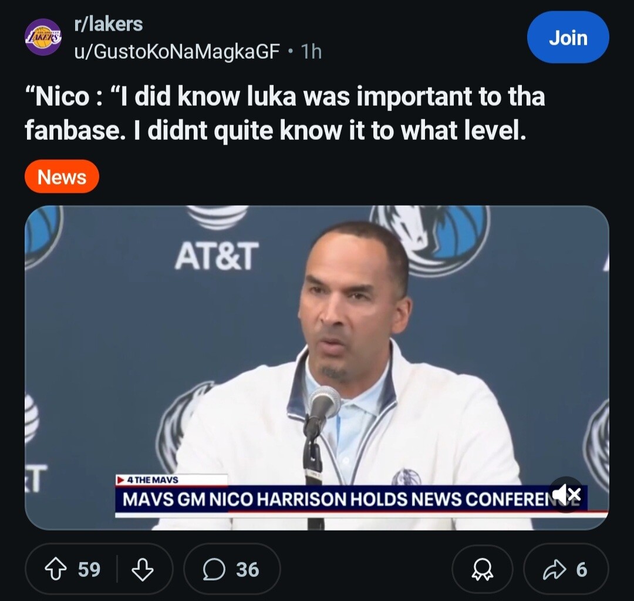The height and width of the screenshot is (601, 634).
Task: Downvote the post with the down arrow
Action: tap(143, 569)
